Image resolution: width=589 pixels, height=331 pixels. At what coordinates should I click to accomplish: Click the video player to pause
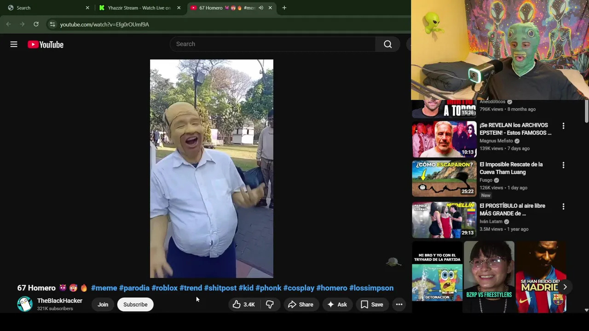tap(212, 168)
